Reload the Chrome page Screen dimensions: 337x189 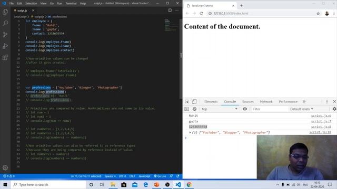point(201,13)
